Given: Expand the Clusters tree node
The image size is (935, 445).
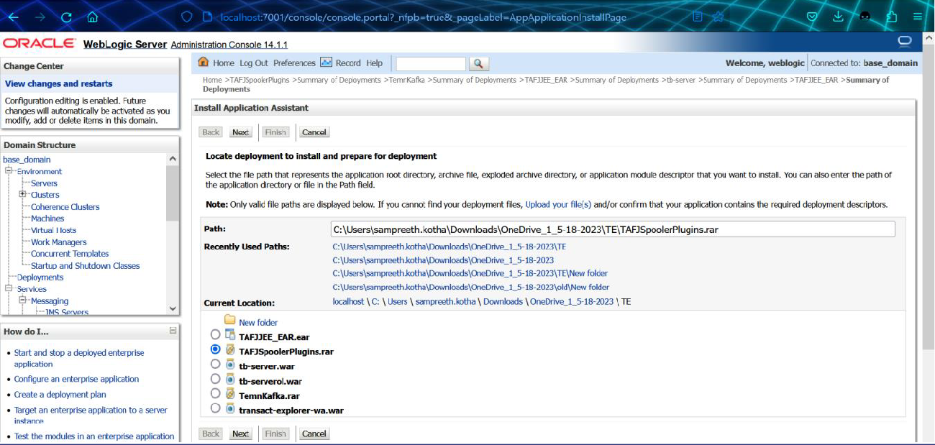Looking at the screenshot, I should (x=23, y=195).
